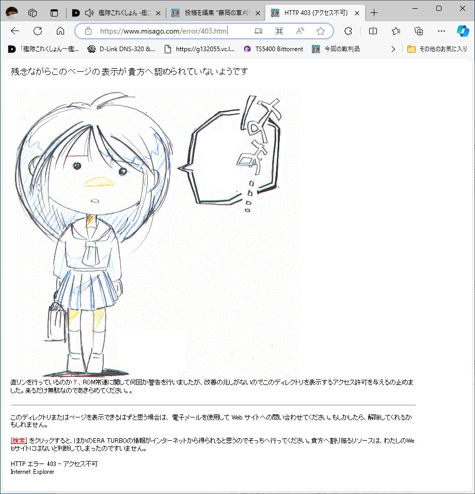The width and height of the screenshot is (475, 494).
Task: Reload the current page
Action: [38, 31]
